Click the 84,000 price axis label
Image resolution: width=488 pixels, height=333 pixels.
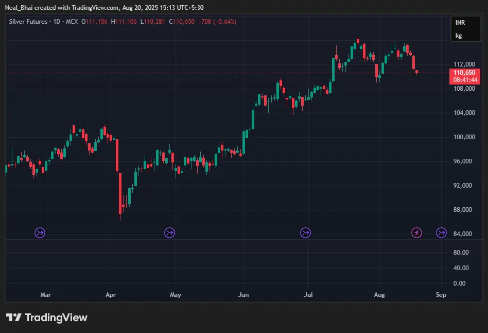[x=462, y=234]
